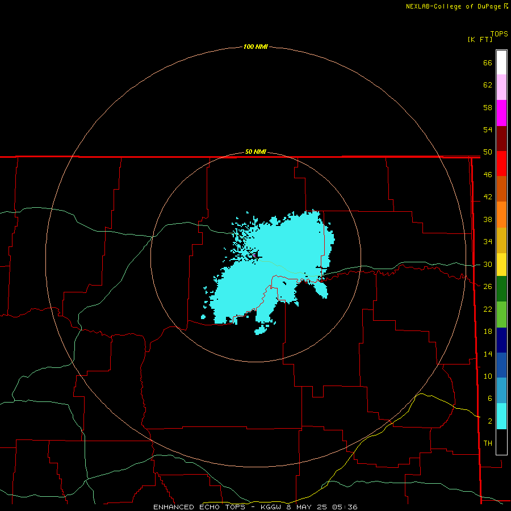The width and height of the screenshot is (511, 511).
Task: Click the 8 MAY 25 date in caption
Action: 307,507
